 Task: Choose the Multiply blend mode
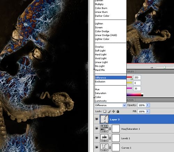coord(99,4)
